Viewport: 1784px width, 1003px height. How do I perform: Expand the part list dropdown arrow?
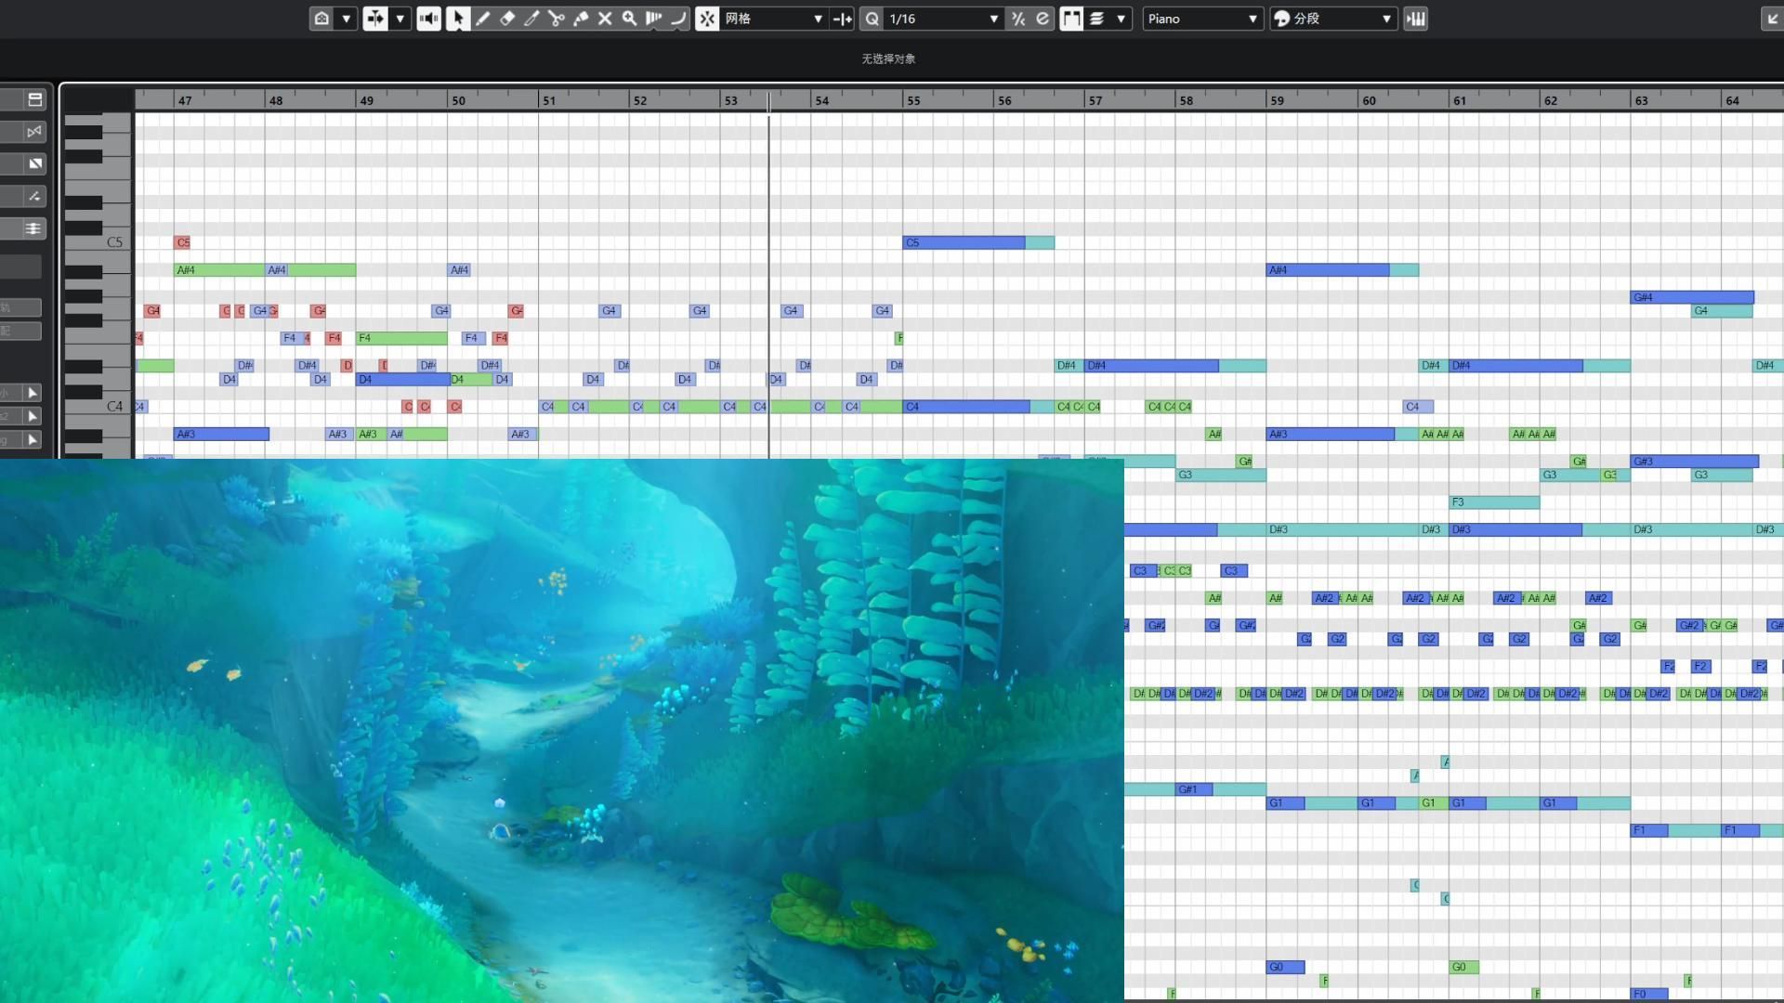click(1122, 19)
